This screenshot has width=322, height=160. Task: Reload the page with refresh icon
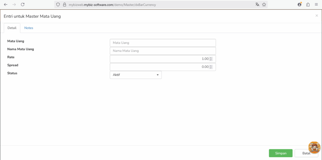click(23, 4)
